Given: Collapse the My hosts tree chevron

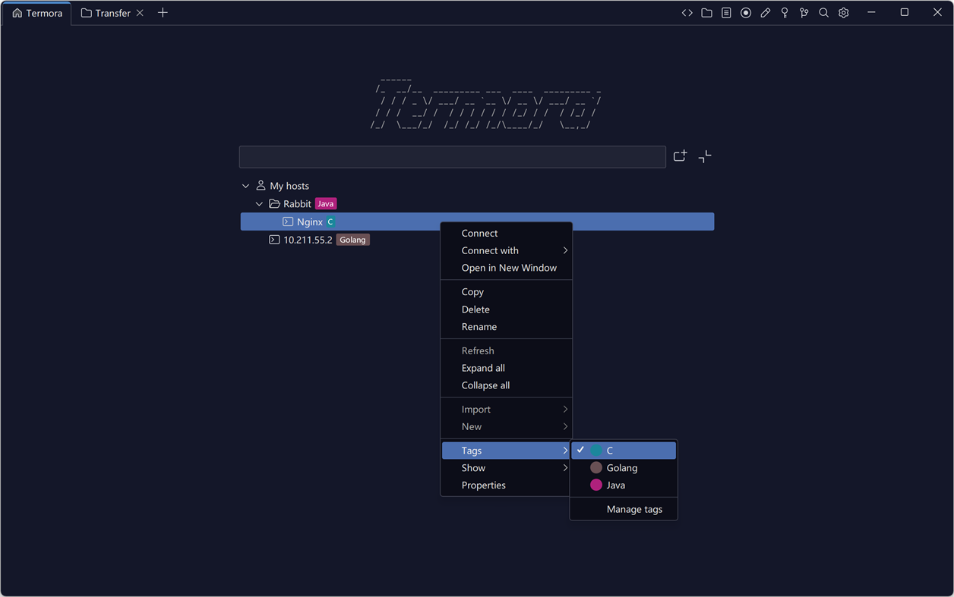Looking at the screenshot, I should (x=245, y=186).
